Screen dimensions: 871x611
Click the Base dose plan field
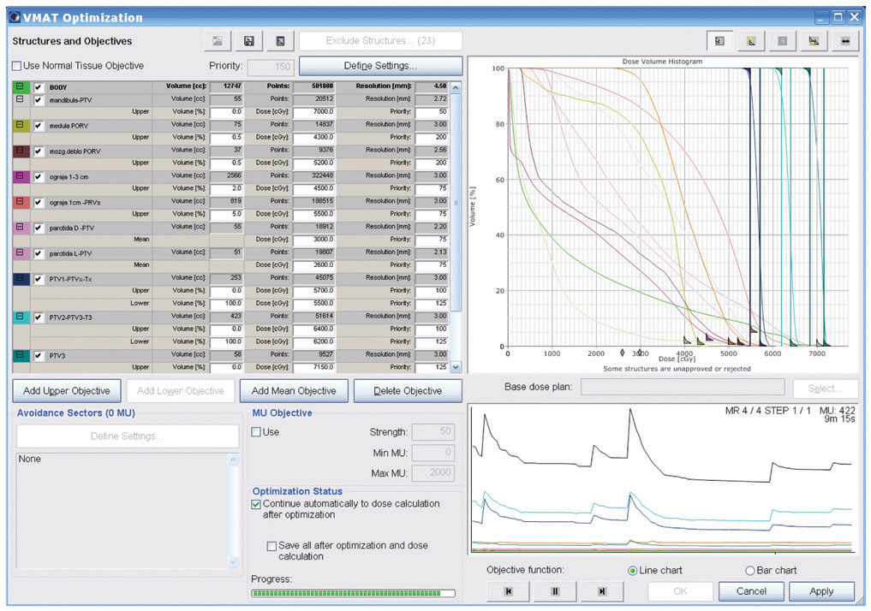tap(683, 388)
